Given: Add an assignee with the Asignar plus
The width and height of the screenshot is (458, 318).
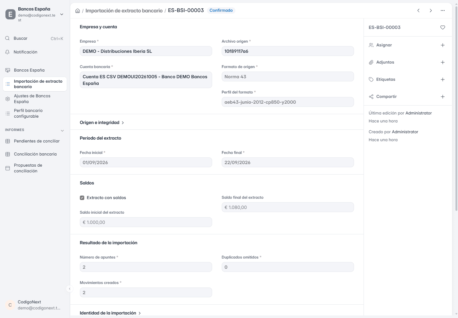Looking at the screenshot, I should point(443,45).
